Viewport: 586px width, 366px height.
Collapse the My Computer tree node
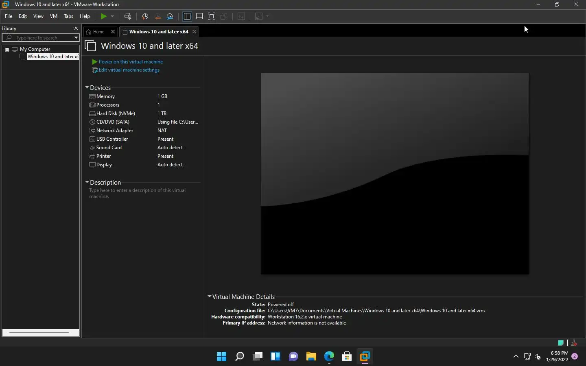[x=7, y=49]
